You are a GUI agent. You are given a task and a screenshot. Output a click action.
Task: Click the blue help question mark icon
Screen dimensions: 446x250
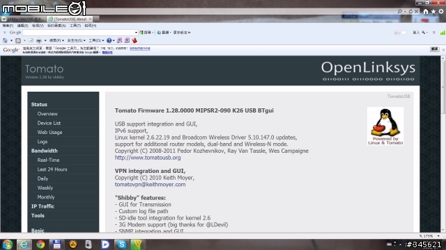click(x=109, y=40)
